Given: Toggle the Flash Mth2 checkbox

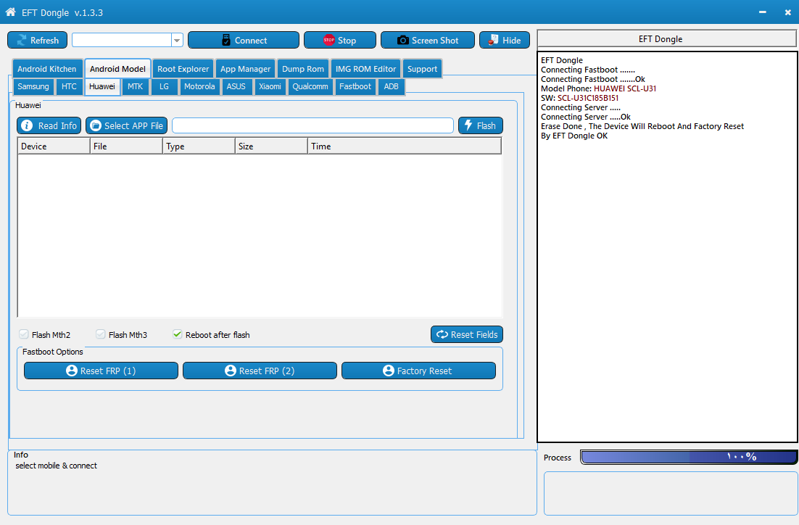Looking at the screenshot, I should [23, 334].
